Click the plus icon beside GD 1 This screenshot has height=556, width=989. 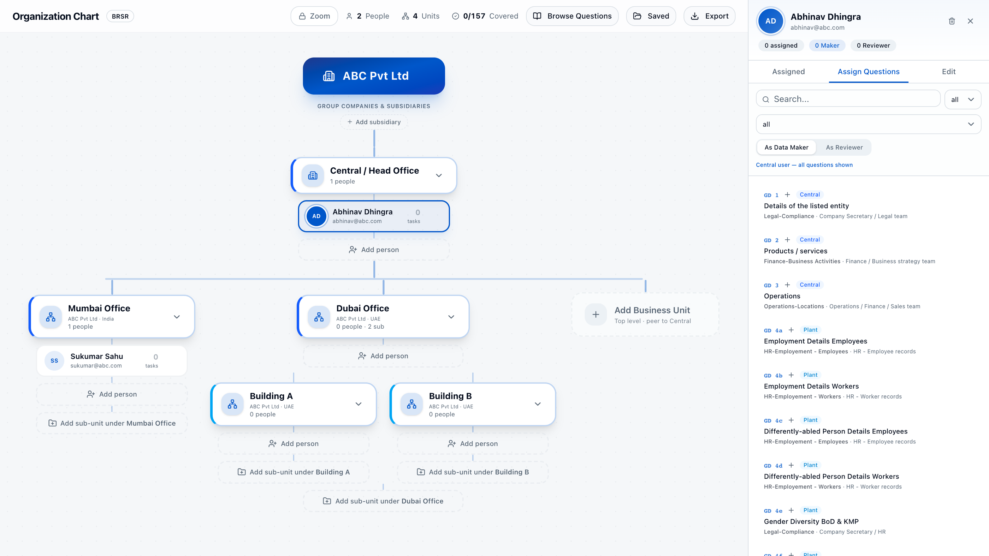[787, 195]
